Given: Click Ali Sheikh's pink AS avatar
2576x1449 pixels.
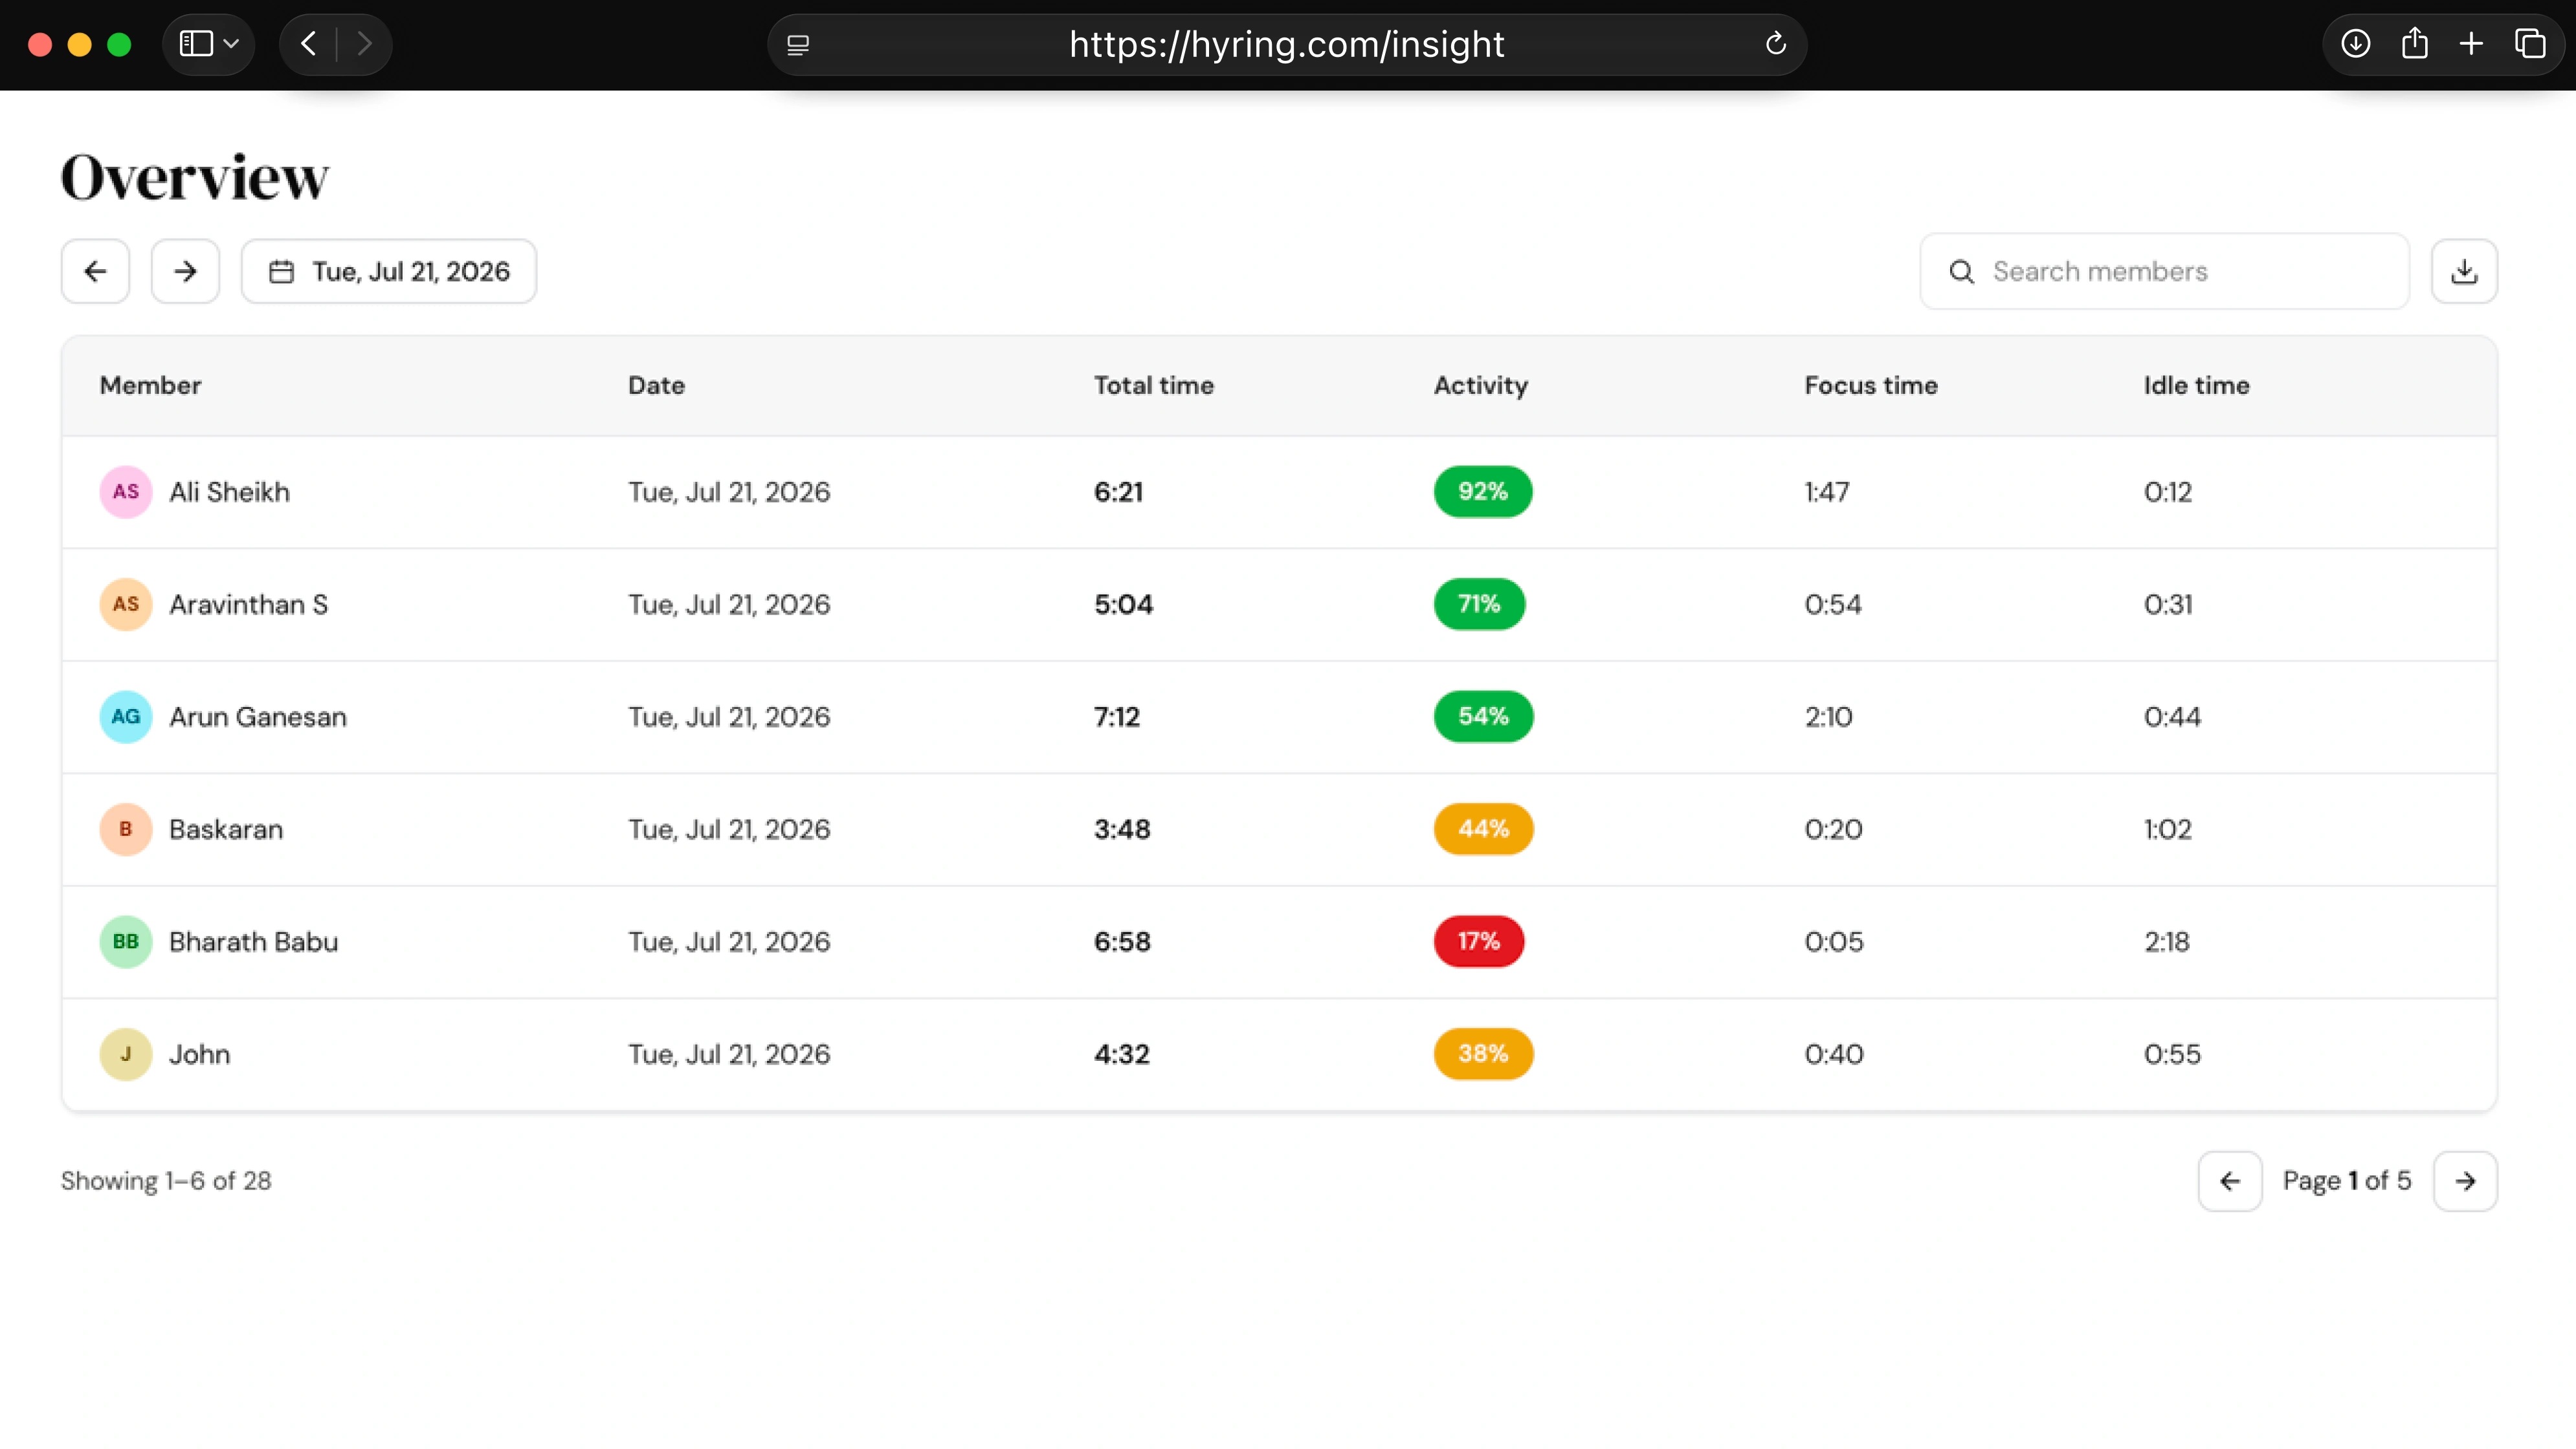Looking at the screenshot, I should [x=126, y=492].
